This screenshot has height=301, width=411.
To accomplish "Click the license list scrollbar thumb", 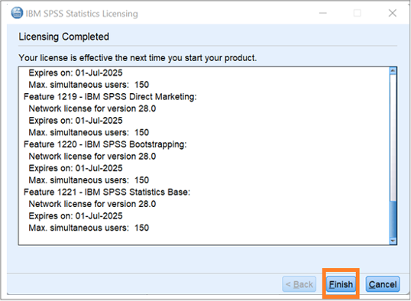I will [x=393, y=218].
